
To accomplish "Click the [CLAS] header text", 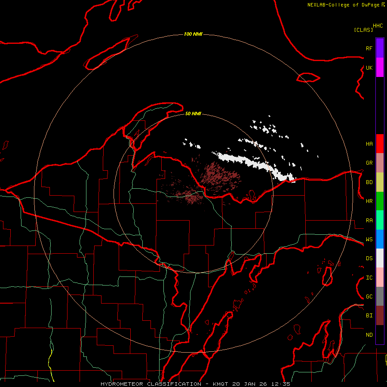I will point(363,30).
